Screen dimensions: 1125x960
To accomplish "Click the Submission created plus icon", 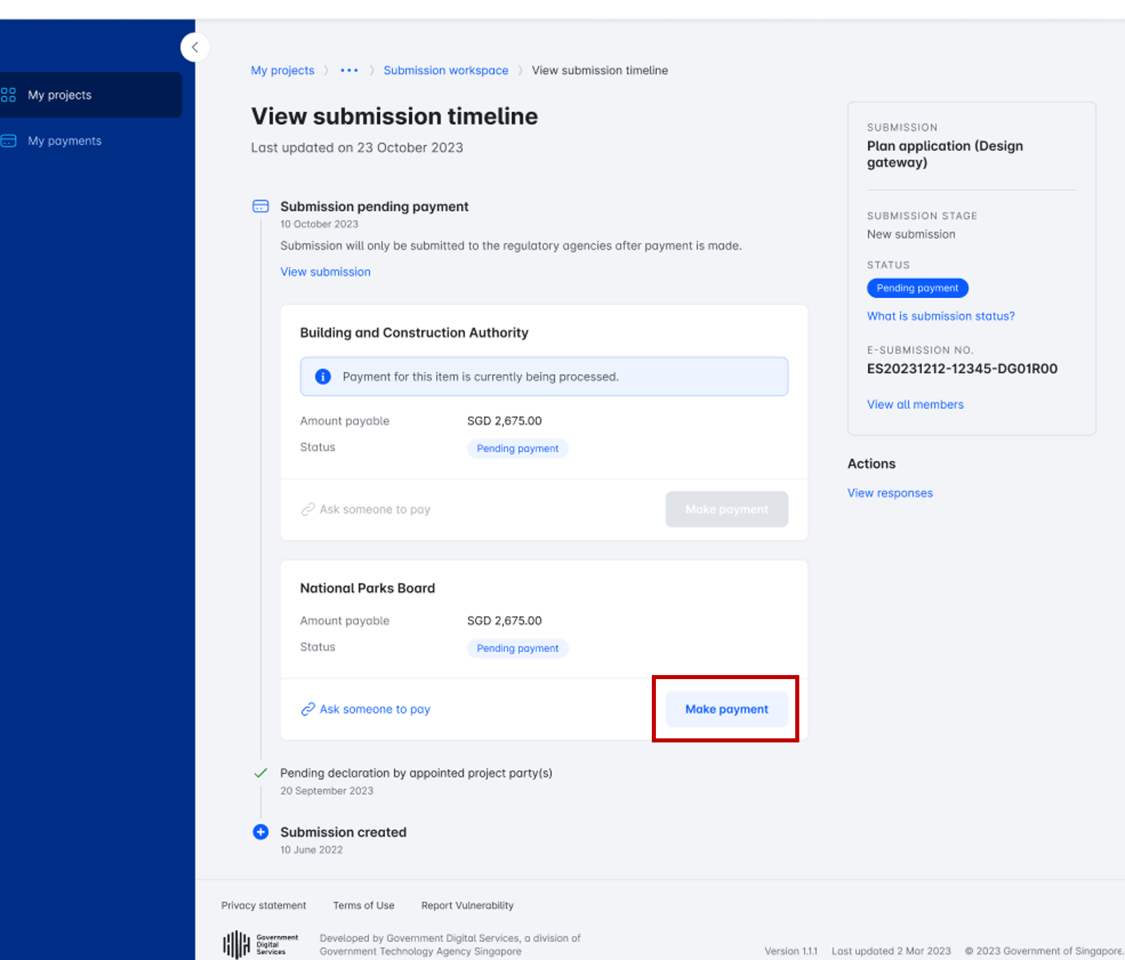I will (261, 832).
